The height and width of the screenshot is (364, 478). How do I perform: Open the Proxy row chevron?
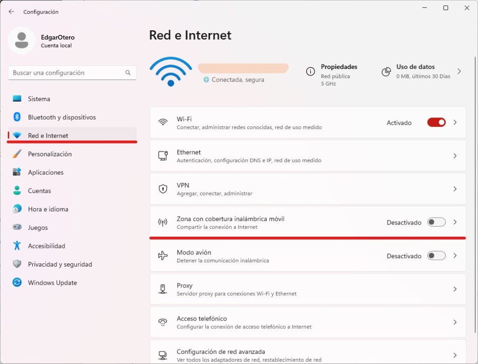click(x=455, y=289)
